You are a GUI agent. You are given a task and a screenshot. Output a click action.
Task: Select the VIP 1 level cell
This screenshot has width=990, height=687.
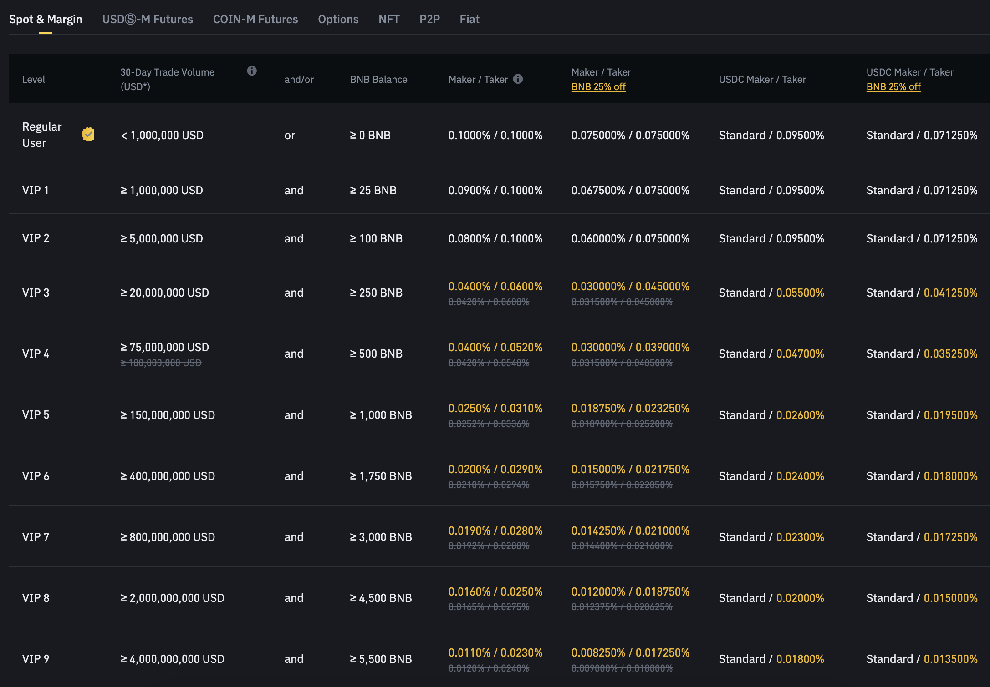coord(36,190)
